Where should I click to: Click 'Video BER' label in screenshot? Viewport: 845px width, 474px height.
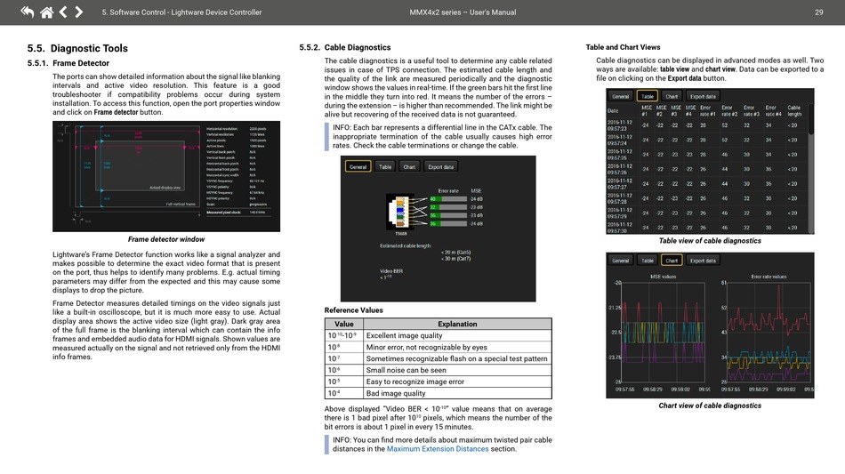click(391, 271)
